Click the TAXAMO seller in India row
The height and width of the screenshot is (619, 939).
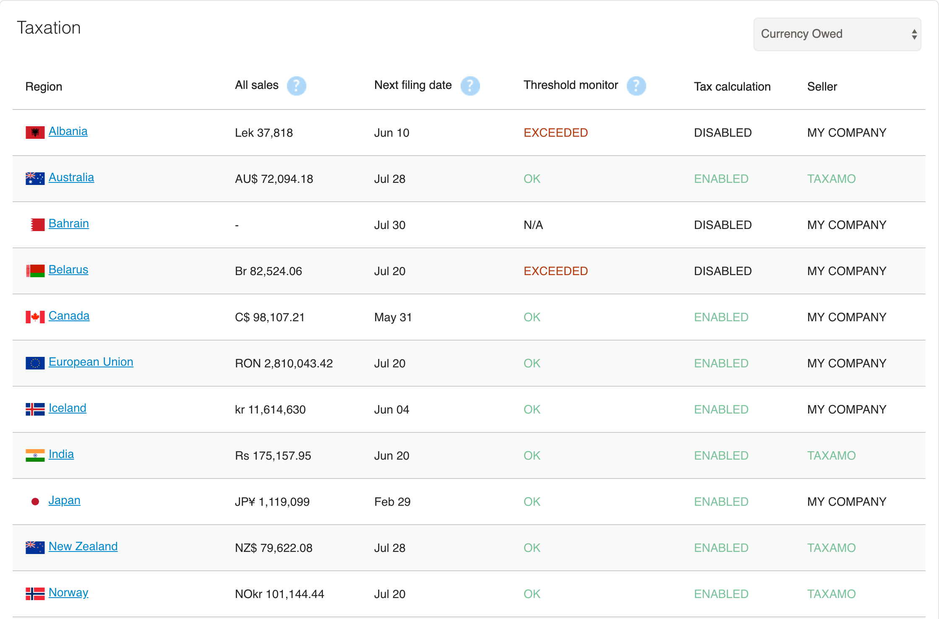tap(831, 455)
